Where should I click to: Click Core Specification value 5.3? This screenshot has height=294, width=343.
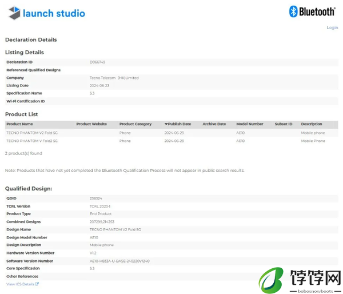92,269
